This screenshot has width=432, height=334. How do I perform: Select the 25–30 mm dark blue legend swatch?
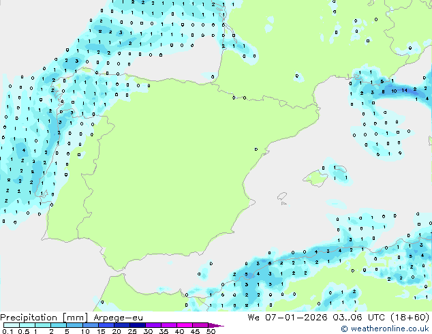[x=138, y=325]
